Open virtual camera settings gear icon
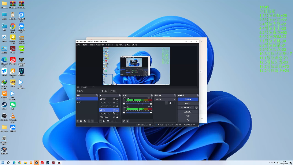The image size is (293, 165). [x=196, y=107]
